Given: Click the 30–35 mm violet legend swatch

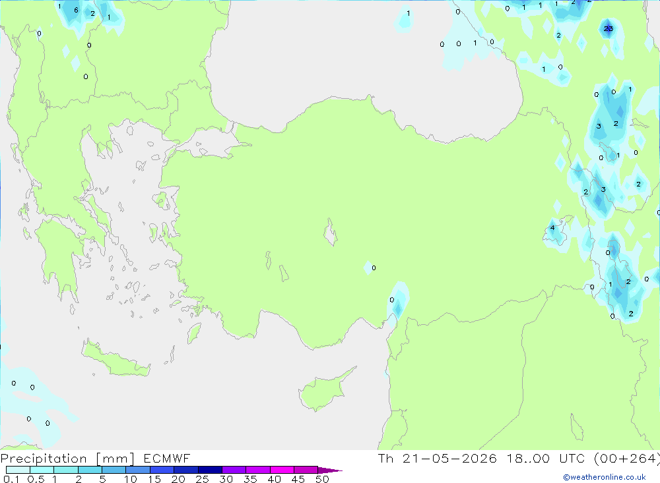Looking at the screenshot, I should coord(234,470).
